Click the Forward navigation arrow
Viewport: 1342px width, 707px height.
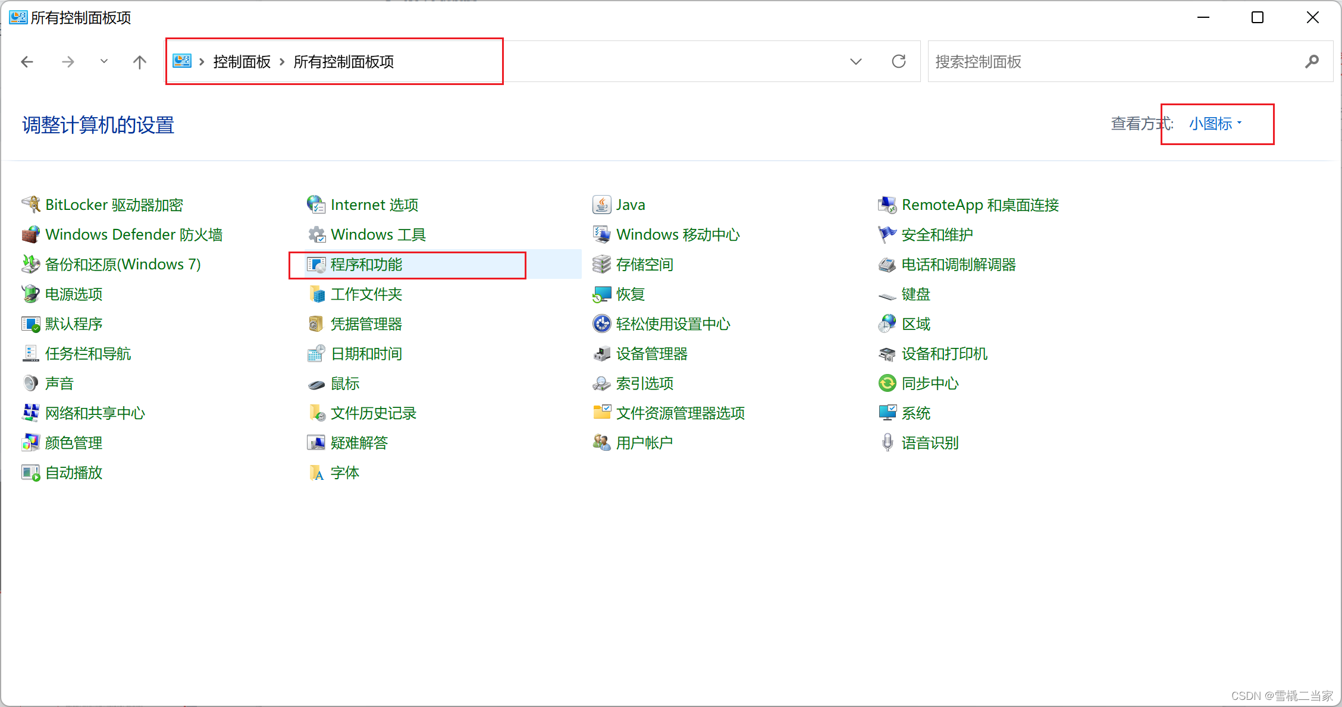pos(68,61)
